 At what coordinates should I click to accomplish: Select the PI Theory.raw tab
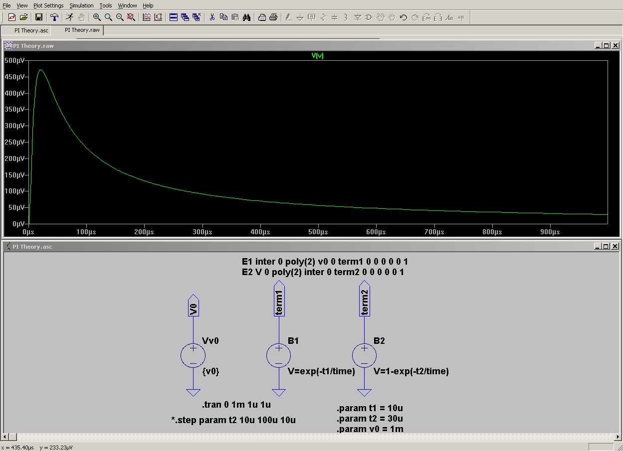[x=82, y=30]
